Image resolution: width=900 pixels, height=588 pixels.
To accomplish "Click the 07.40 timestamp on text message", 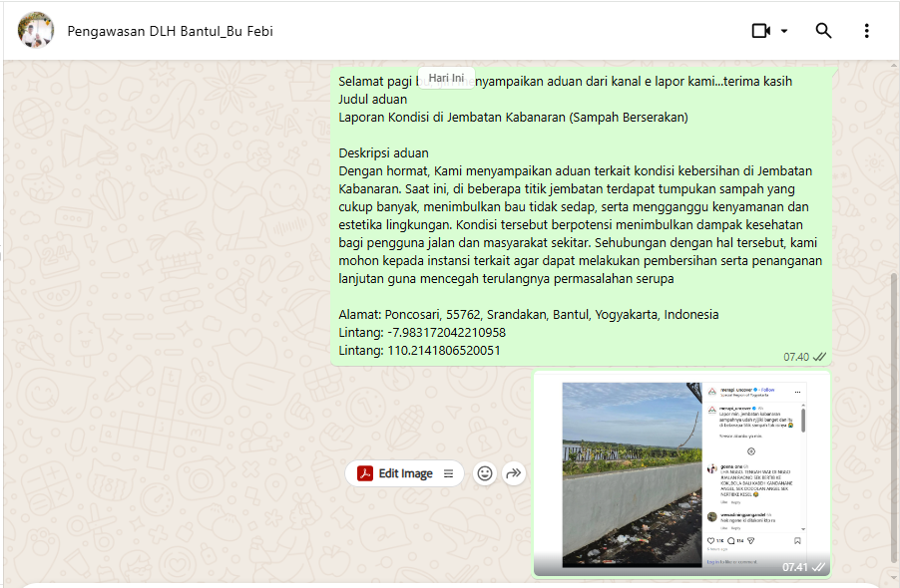I will pyautogui.click(x=795, y=357).
